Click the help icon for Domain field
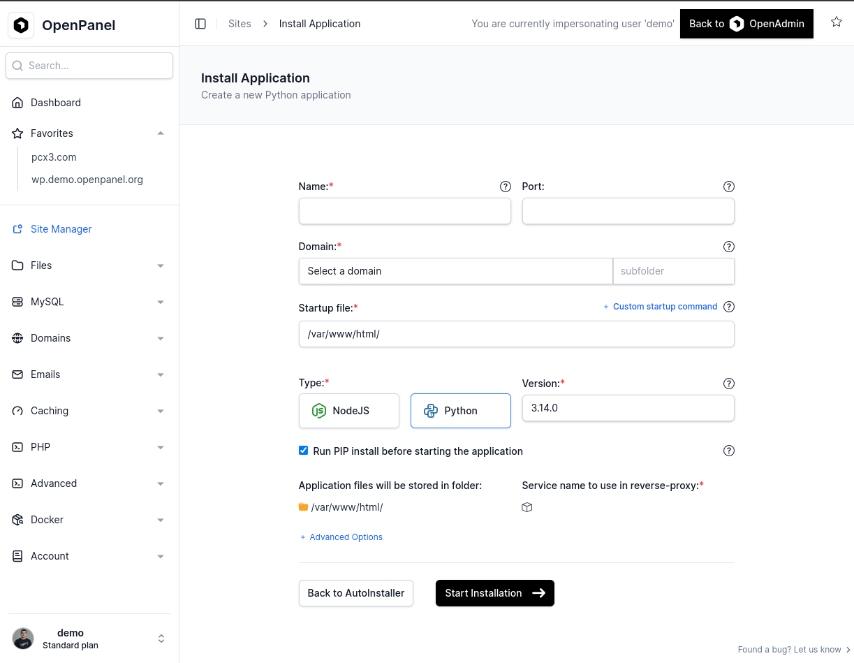This screenshot has height=663, width=854. pyautogui.click(x=729, y=247)
